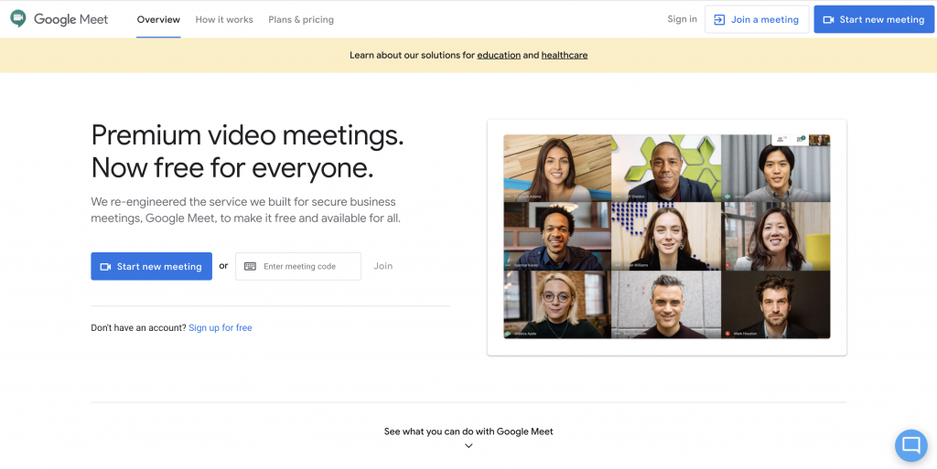Follow the Sign up for free link
This screenshot has height=469, width=937.
(221, 327)
